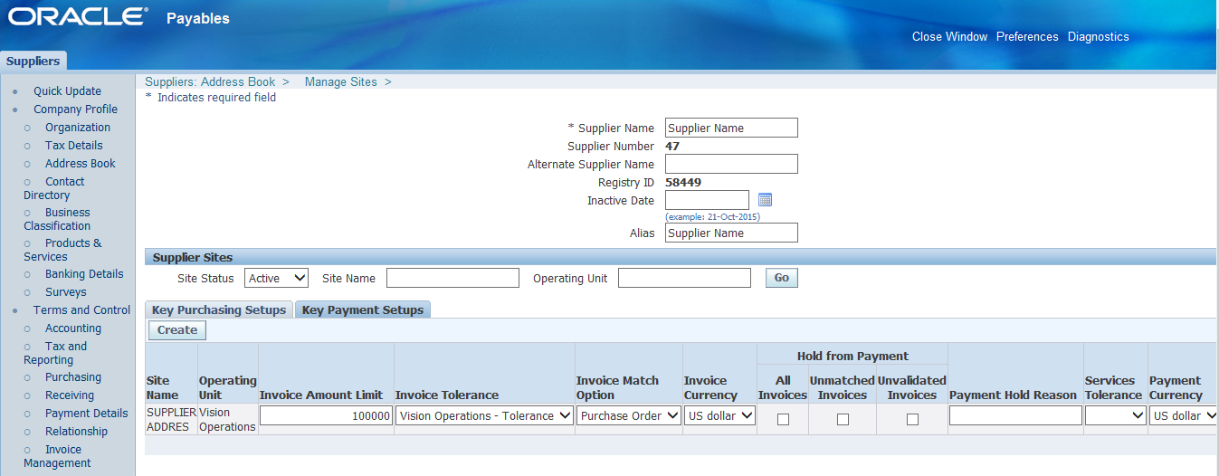Click the Suppliers main tab

coord(33,62)
